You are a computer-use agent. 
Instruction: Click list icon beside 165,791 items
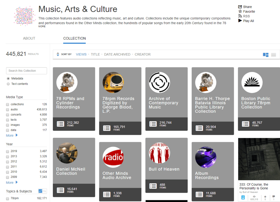click(x=107, y=128)
